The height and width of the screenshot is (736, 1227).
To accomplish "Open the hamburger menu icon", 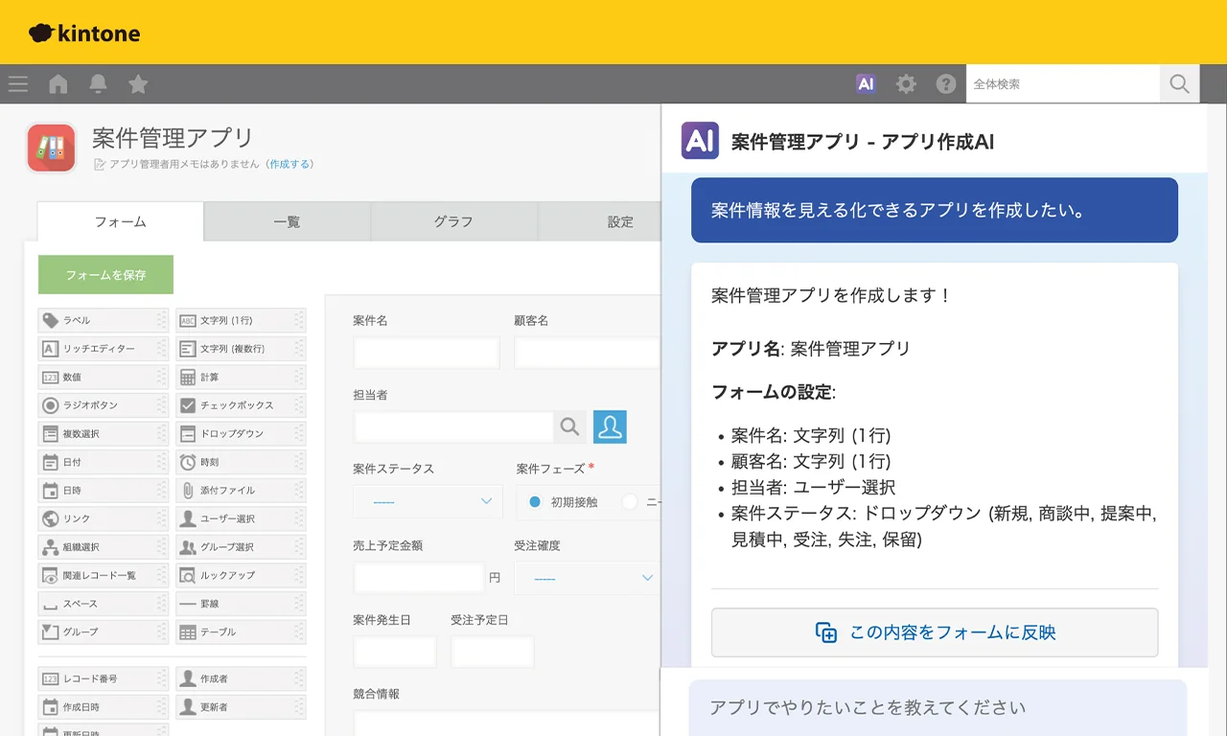I will (x=18, y=84).
